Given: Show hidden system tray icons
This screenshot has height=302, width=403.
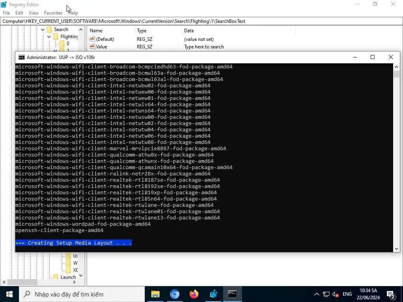Looking at the screenshot, I should click(x=317, y=294).
